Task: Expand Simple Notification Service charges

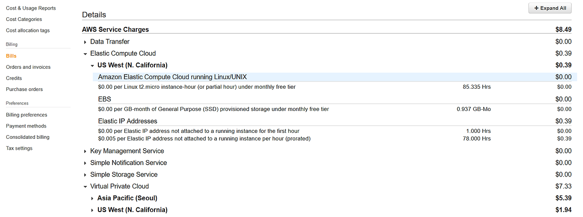Action: click(85, 163)
